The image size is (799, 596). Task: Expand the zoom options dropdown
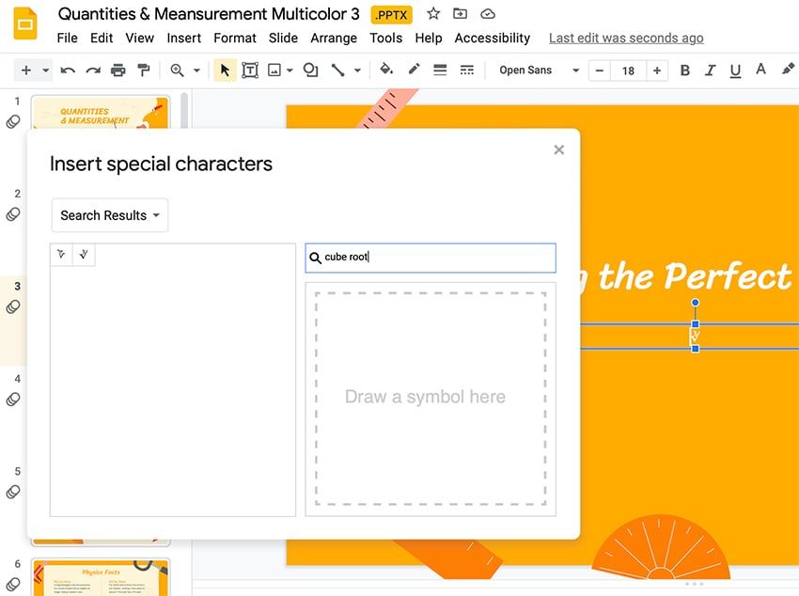(x=195, y=70)
